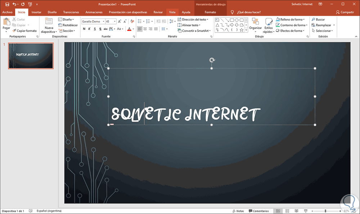Add a Nueva diapositiva
This screenshot has width=360, height=214.
pyautogui.click(x=49, y=25)
